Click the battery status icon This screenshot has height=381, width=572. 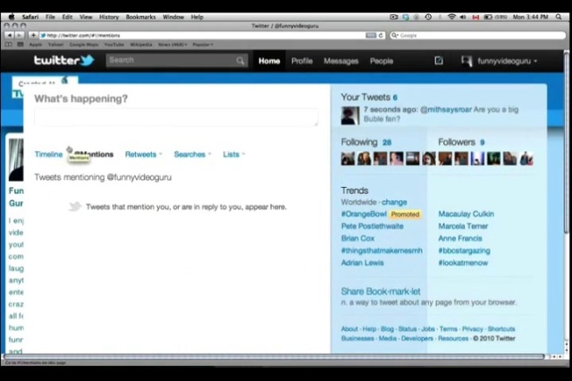coord(488,17)
